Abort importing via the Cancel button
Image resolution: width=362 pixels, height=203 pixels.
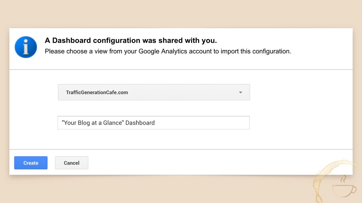(72, 163)
